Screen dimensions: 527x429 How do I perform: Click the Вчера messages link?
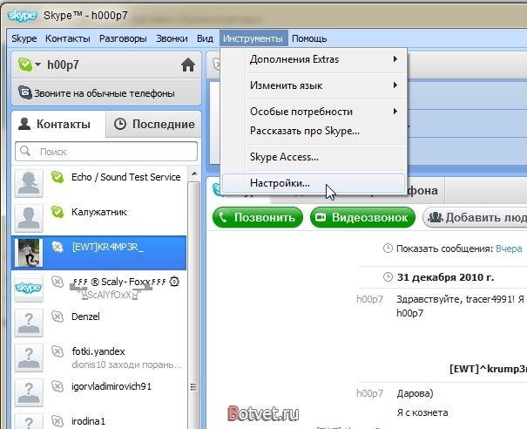[x=509, y=249]
